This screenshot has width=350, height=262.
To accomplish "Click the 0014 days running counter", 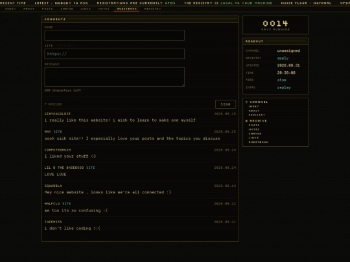I will click(275, 25).
